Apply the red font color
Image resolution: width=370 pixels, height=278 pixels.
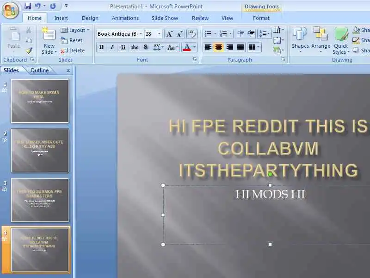187,47
